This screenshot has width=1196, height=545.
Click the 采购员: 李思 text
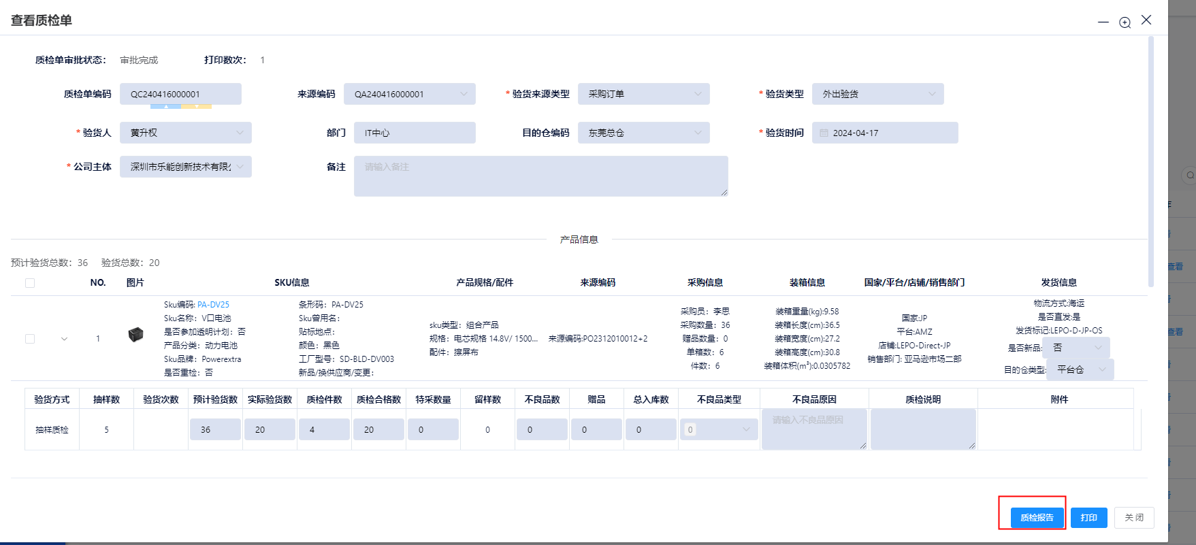coord(705,312)
